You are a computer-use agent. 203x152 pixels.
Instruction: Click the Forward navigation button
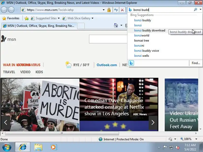point(11,10)
